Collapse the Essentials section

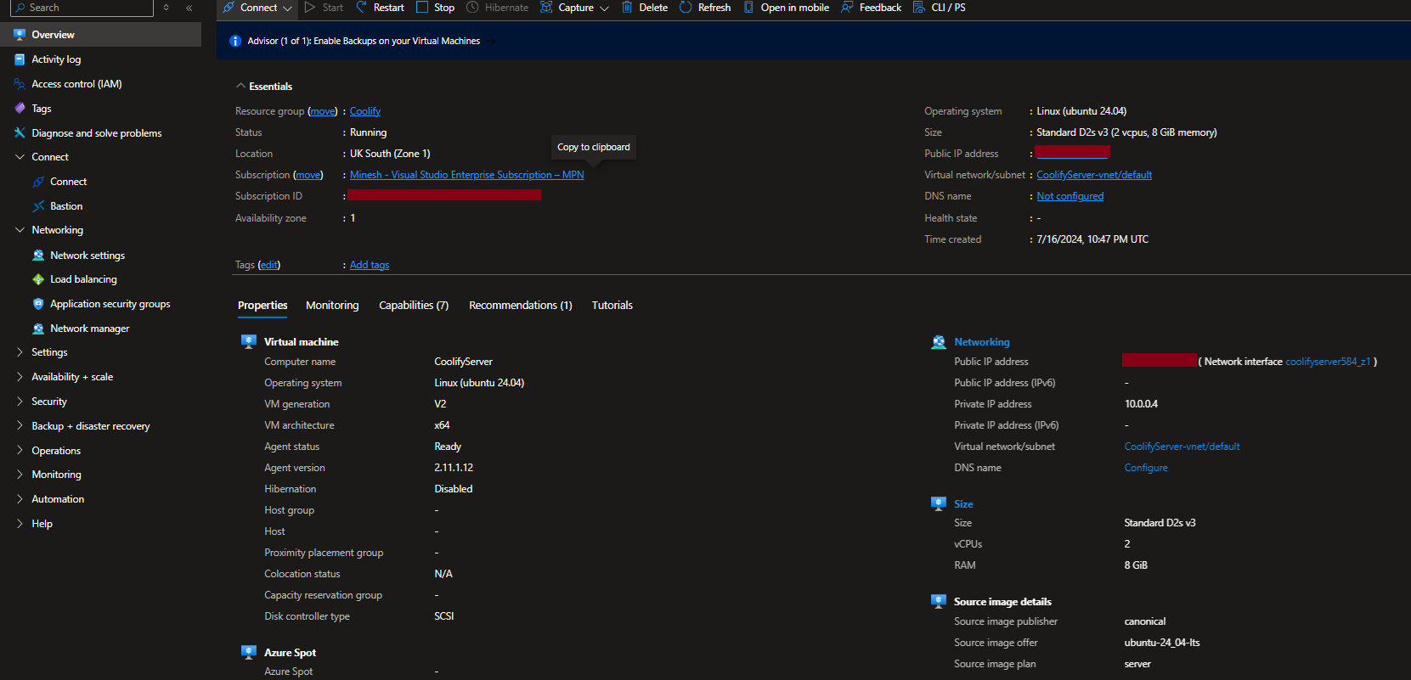pyautogui.click(x=240, y=87)
